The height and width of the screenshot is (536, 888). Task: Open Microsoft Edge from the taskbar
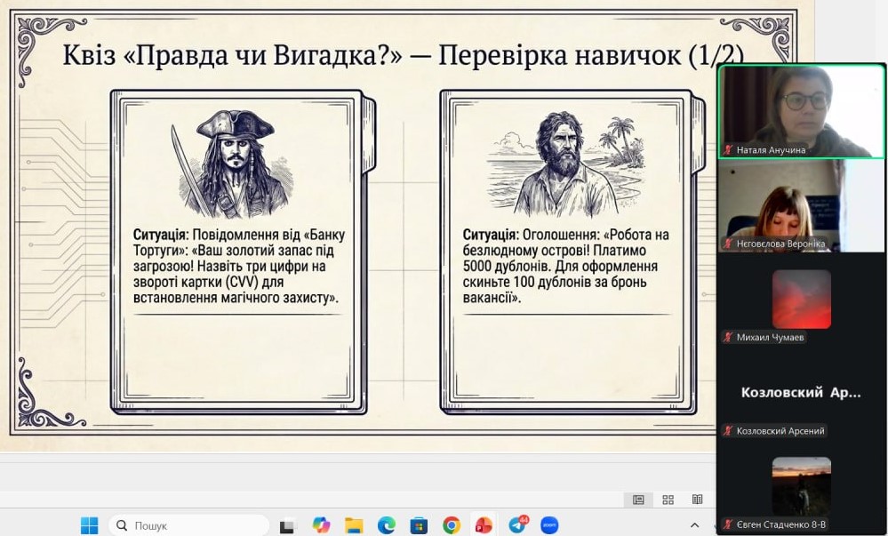tap(386, 525)
